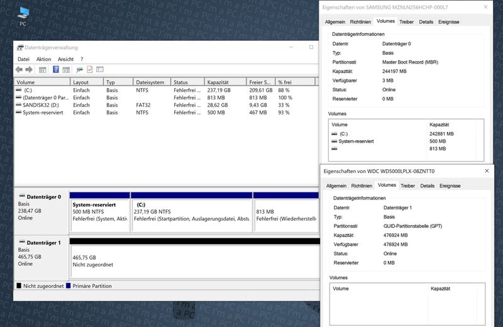Switch to Treiber tab in SAMSUNG properties

[x=406, y=22]
